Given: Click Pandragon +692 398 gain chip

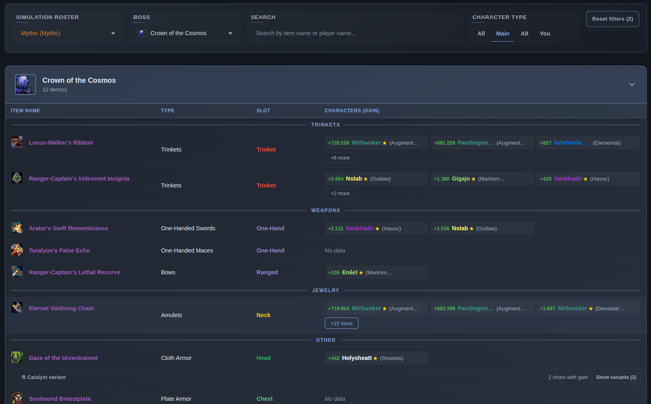Looking at the screenshot, I should coord(482,308).
